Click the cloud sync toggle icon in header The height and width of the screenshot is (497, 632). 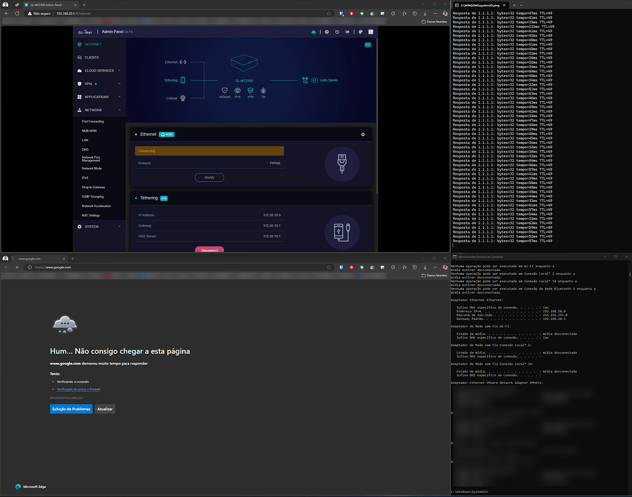point(314,31)
